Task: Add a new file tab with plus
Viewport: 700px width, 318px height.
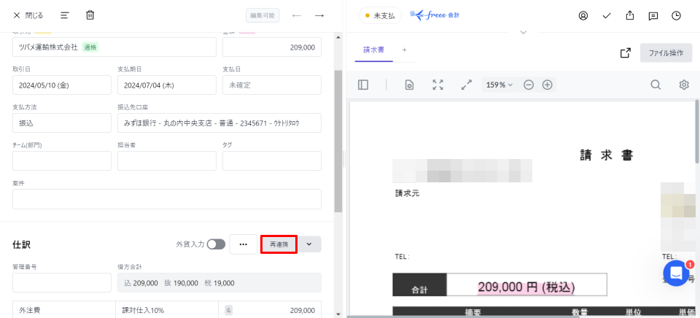Action: click(405, 50)
